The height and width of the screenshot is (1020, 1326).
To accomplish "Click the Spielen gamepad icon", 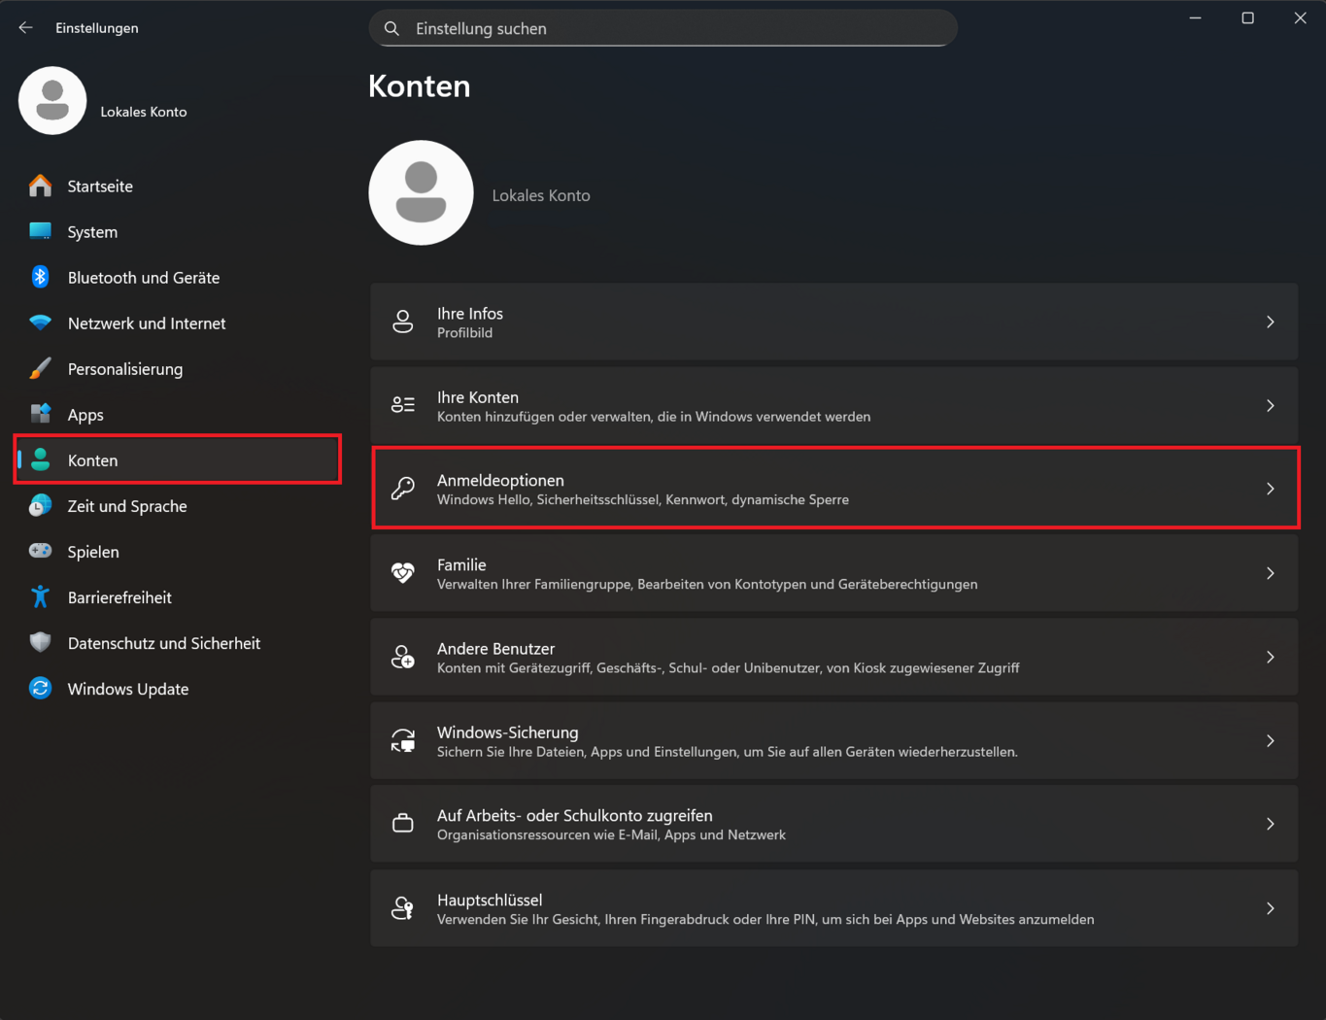I will click(40, 551).
